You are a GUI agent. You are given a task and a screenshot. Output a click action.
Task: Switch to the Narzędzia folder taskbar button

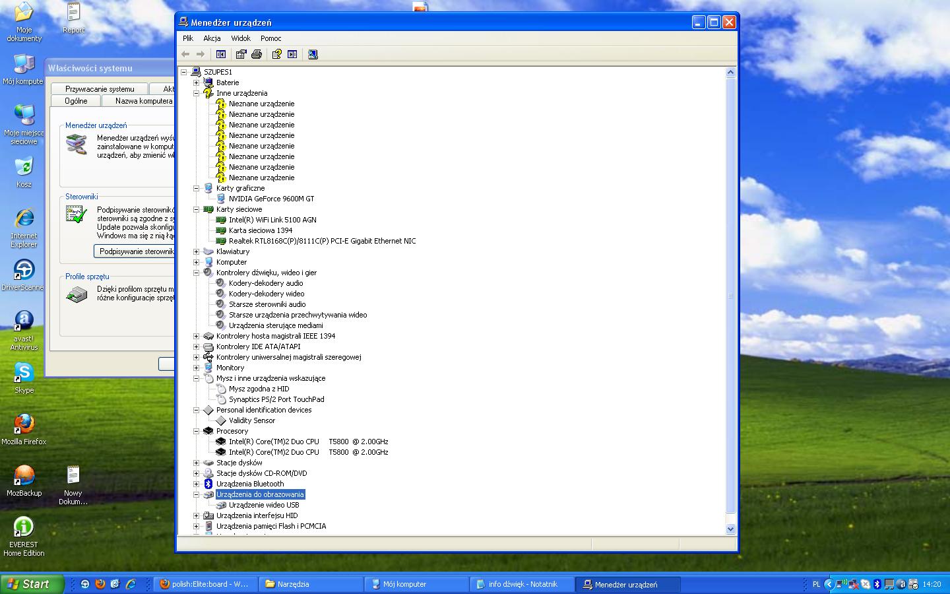point(311,584)
